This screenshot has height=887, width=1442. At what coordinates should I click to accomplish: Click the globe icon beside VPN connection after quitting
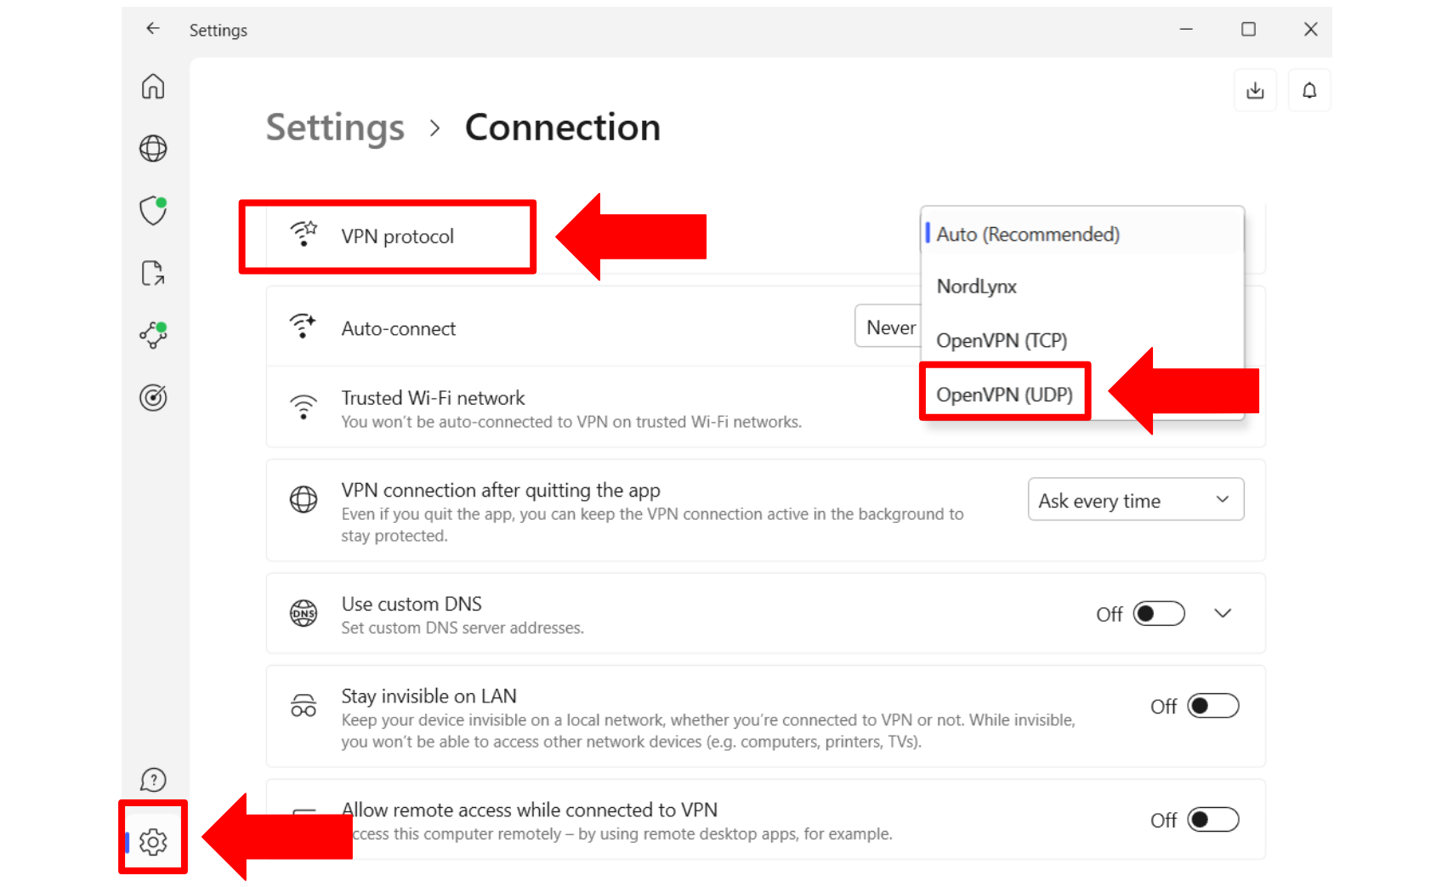click(304, 499)
